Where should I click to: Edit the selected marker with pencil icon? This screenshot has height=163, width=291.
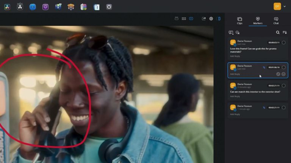pos(278,74)
